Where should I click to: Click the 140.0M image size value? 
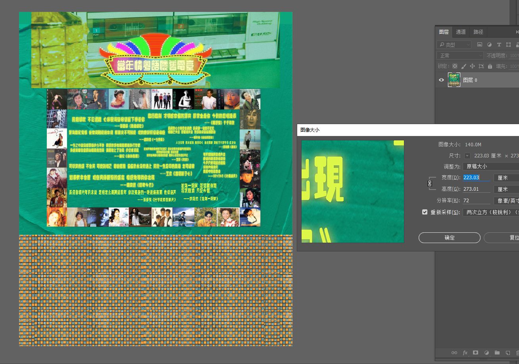(x=473, y=145)
